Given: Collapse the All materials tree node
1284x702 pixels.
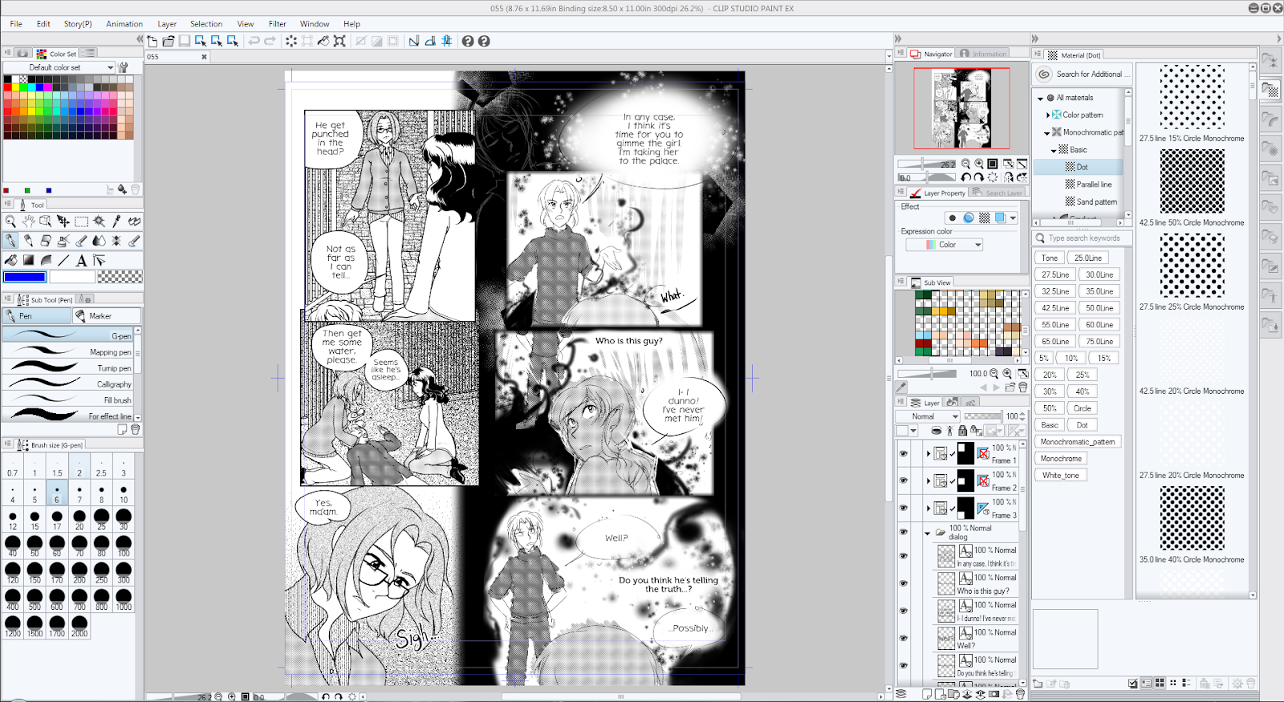Looking at the screenshot, I should pyautogui.click(x=1041, y=98).
